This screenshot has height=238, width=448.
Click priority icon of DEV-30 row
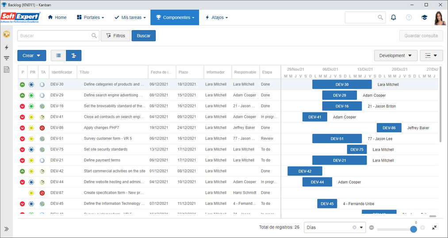22,84
